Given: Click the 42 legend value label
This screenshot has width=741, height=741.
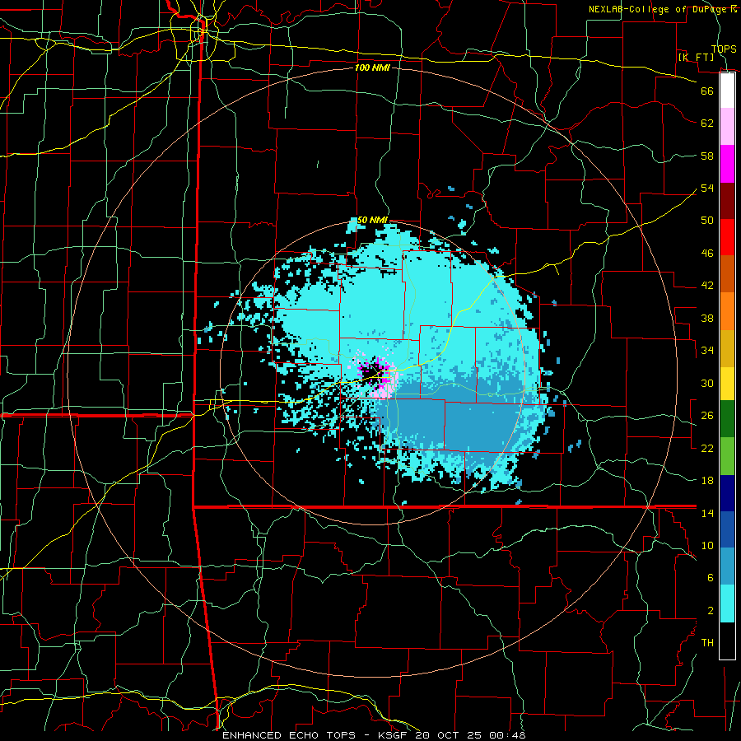Looking at the screenshot, I should click(707, 285).
